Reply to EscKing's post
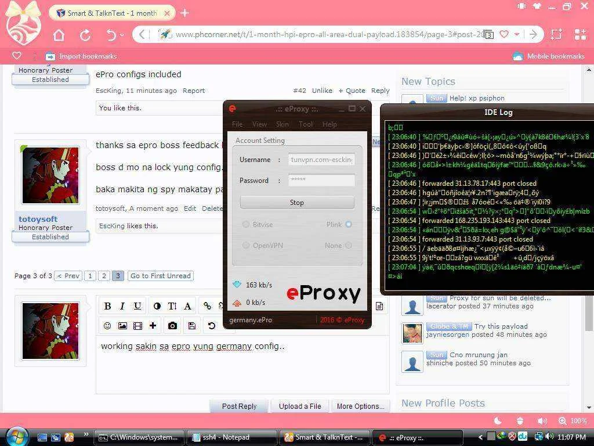Screen dimensions: 594x446 pyautogui.click(x=381, y=91)
